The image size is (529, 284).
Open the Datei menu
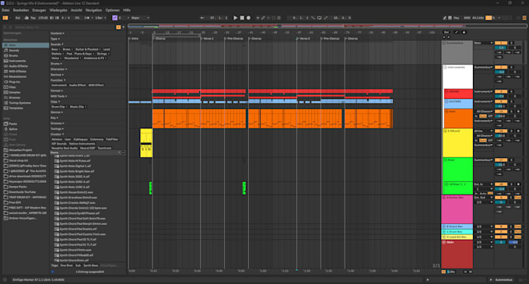tap(5, 10)
